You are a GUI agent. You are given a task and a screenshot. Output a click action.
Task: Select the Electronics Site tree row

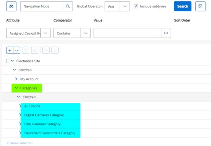[106, 61]
